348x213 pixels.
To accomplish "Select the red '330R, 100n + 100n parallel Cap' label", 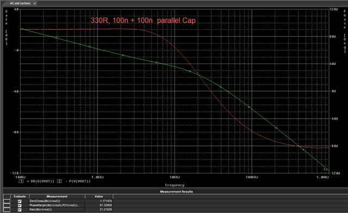I will (143, 21).
